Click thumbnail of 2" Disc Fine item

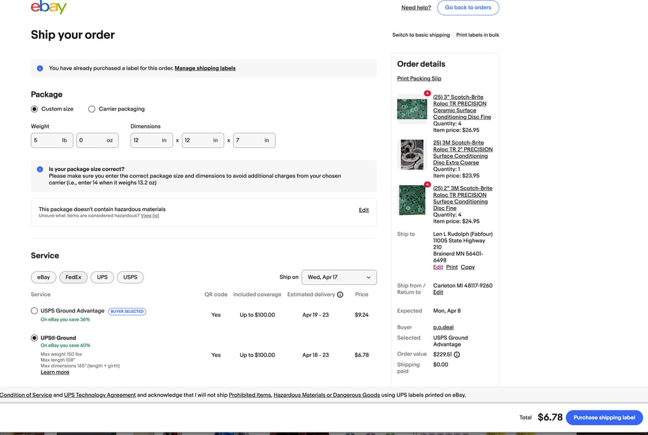coord(412,201)
